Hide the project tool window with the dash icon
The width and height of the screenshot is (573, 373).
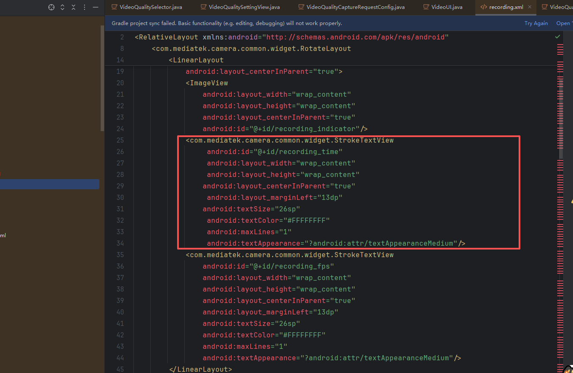(96, 7)
